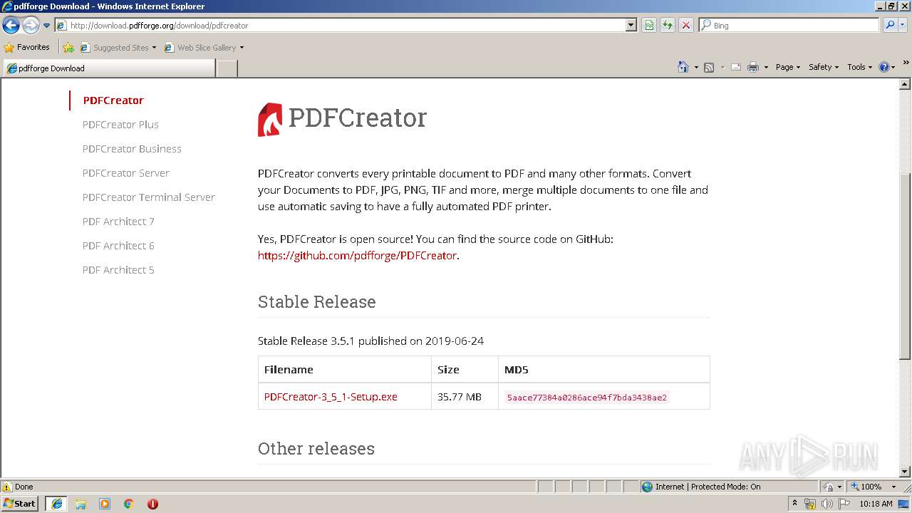Open the GitHub pdfforge/PDFCreator link

pyautogui.click(x=357, y=256)
